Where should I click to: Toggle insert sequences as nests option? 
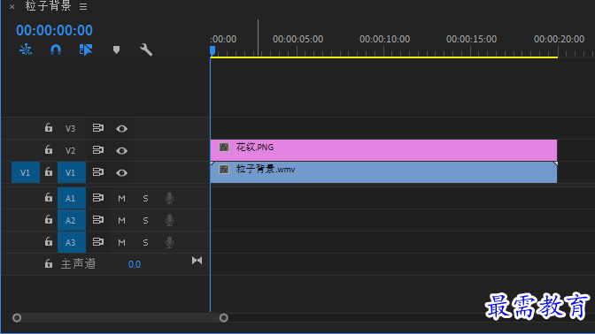coord(26,49)
